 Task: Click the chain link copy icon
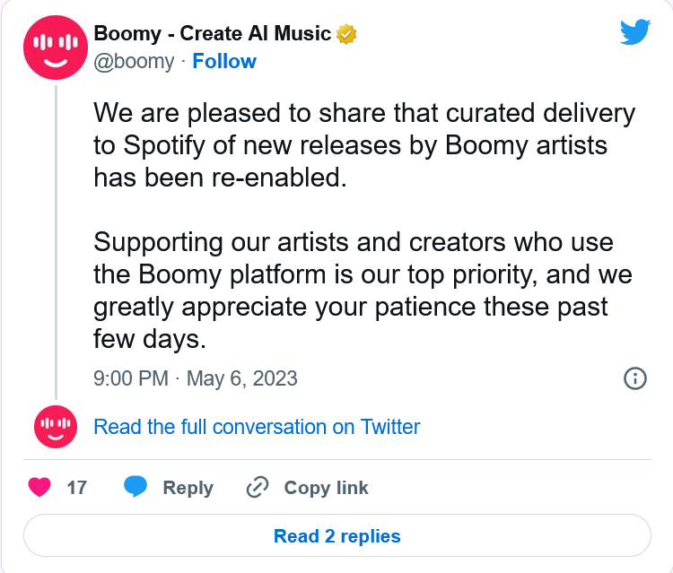[258, 487]
